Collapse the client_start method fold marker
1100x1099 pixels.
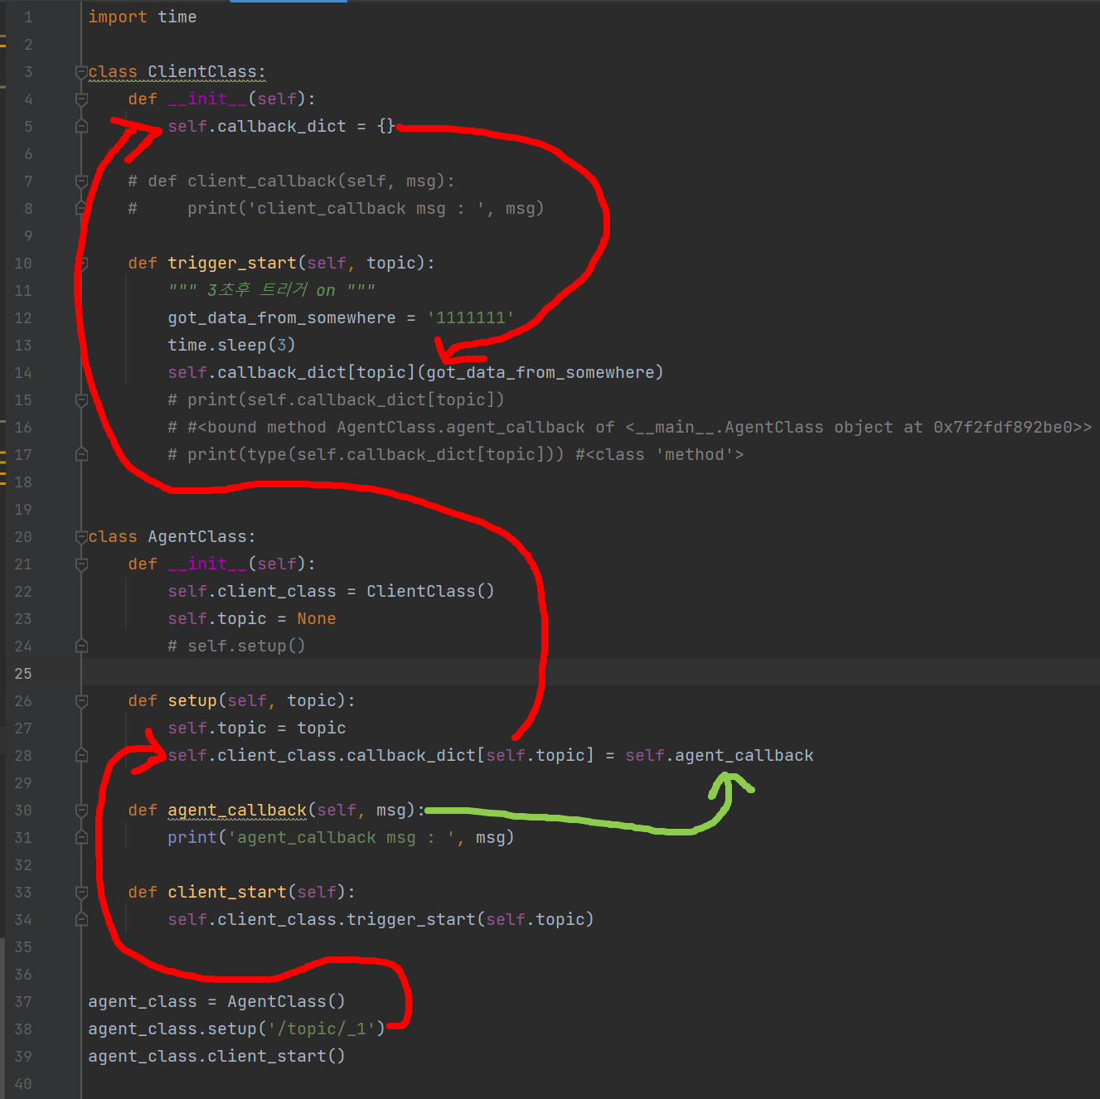[x=81, y=893]
